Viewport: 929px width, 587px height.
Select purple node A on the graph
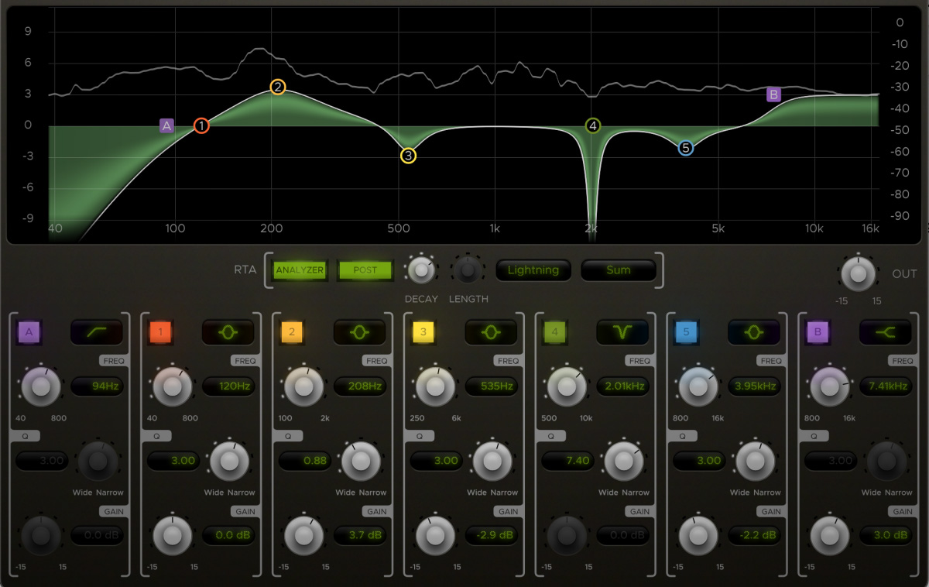pos(167,125)
